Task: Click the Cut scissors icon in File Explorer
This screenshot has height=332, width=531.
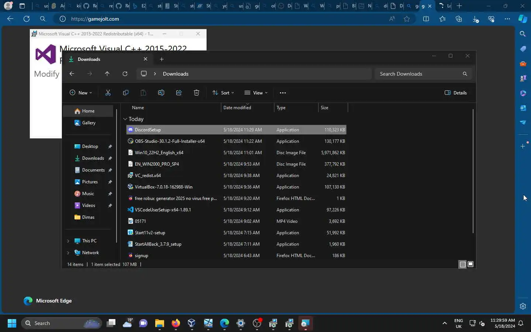Action: point(108,93)
